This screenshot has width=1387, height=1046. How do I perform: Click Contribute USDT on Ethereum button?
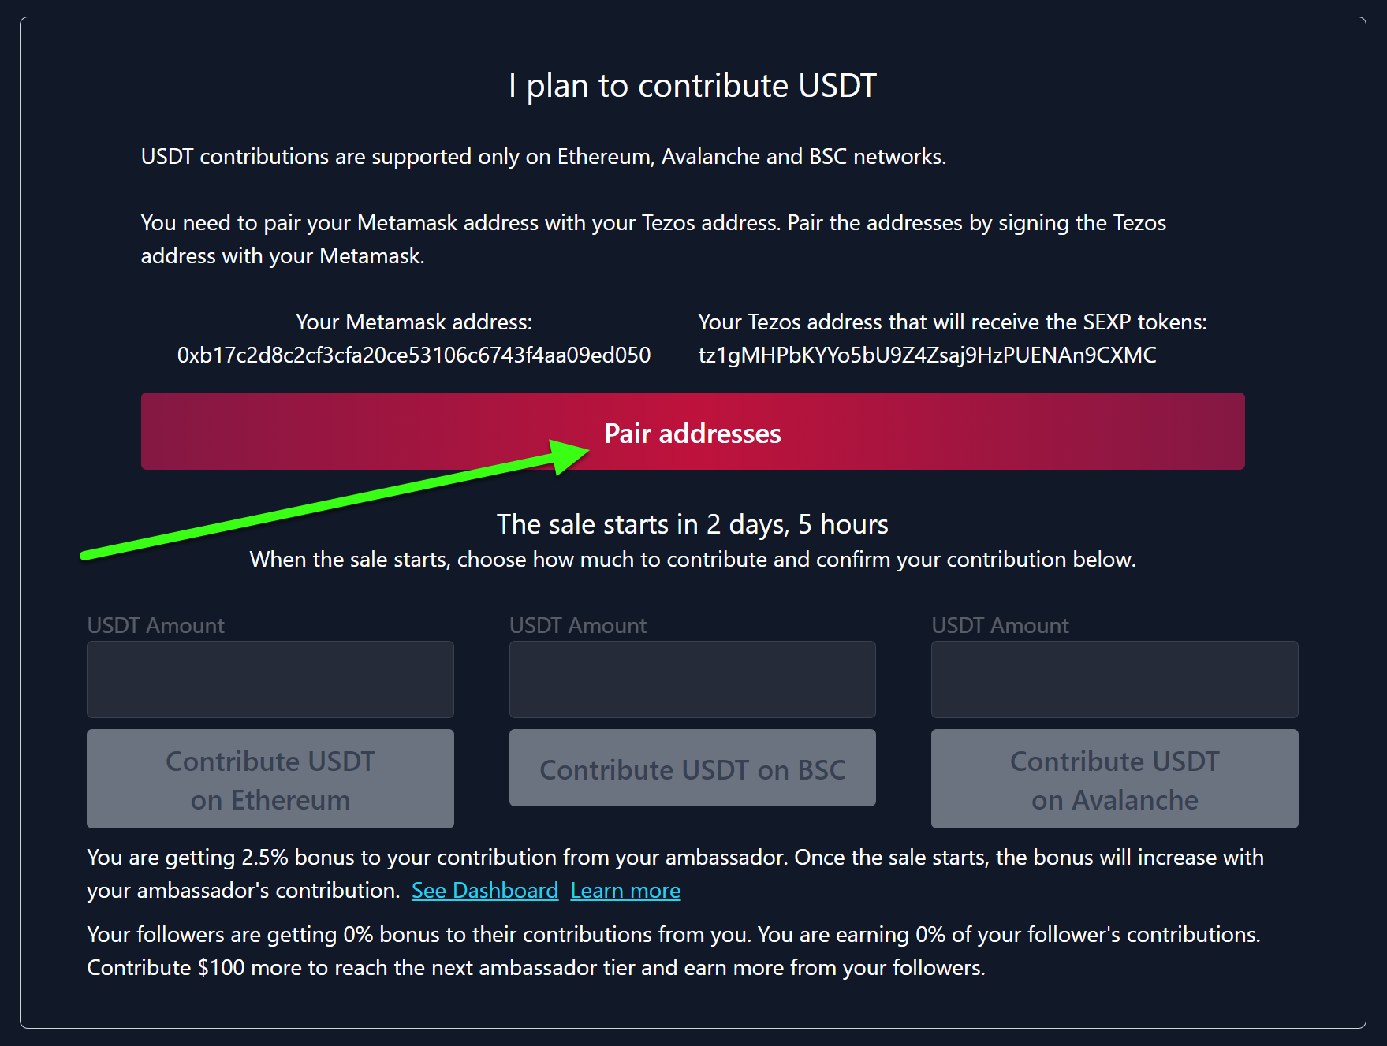270,779
